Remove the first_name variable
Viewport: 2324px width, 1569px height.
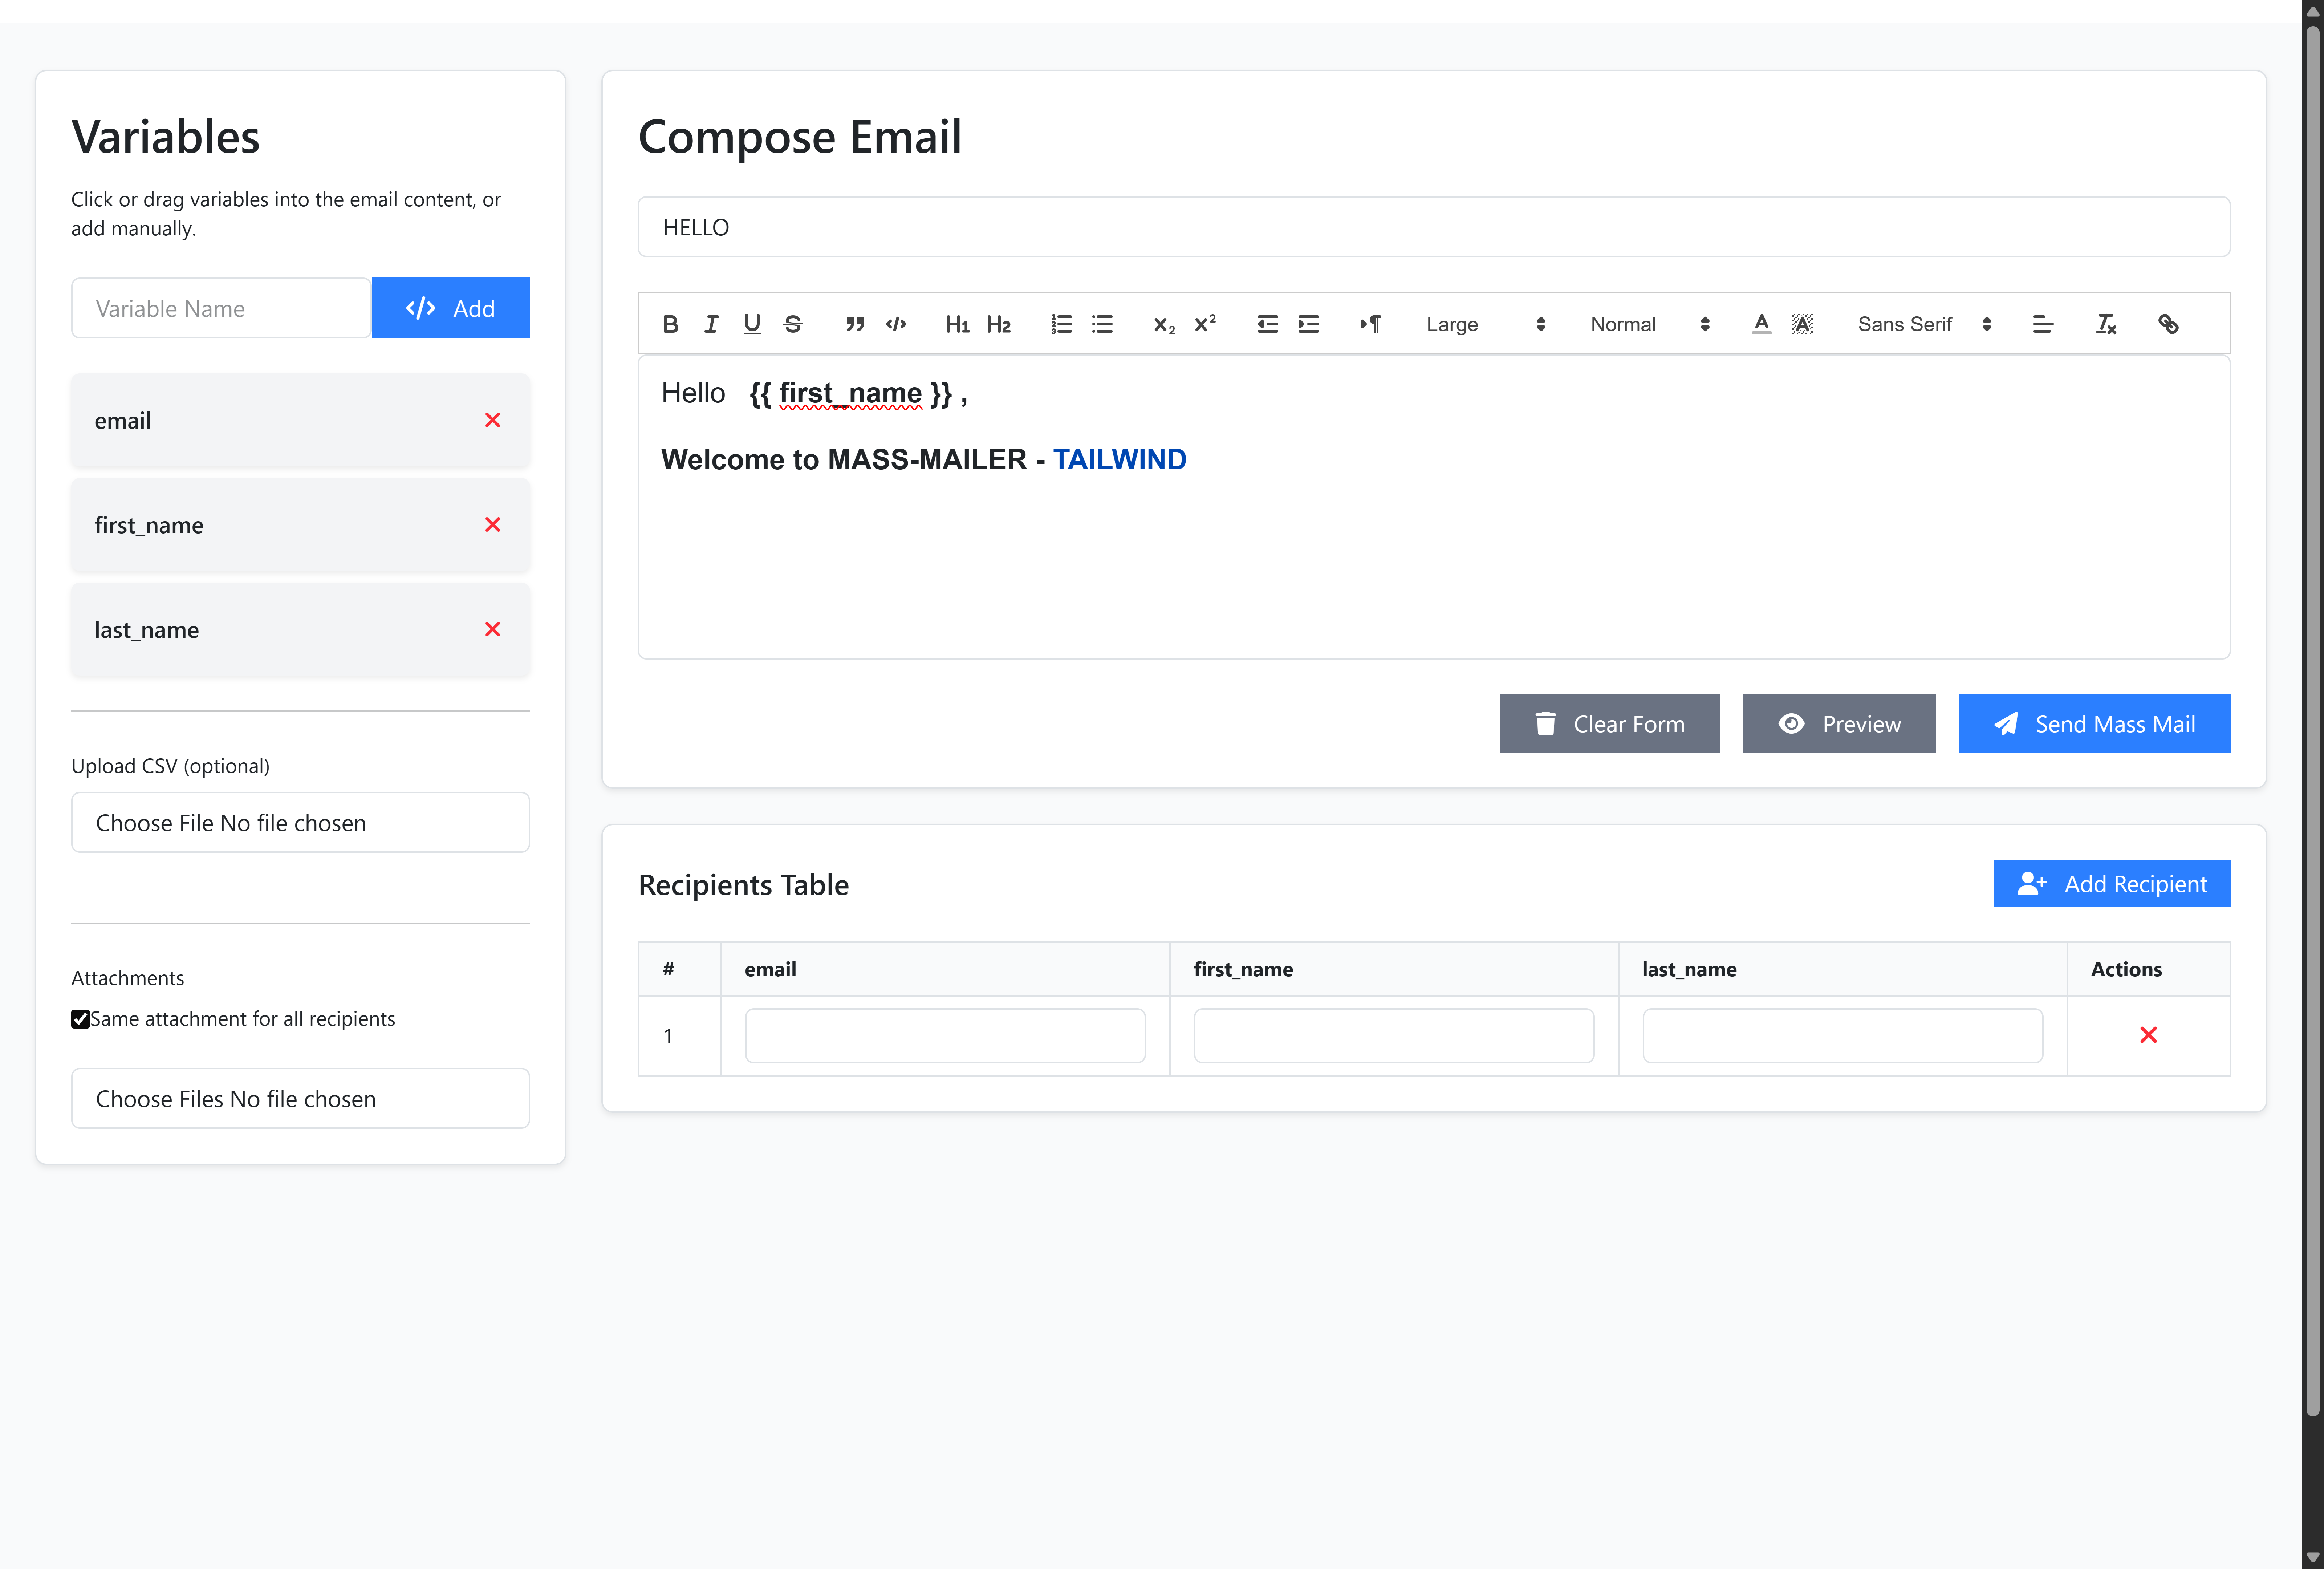coord(492,525)
